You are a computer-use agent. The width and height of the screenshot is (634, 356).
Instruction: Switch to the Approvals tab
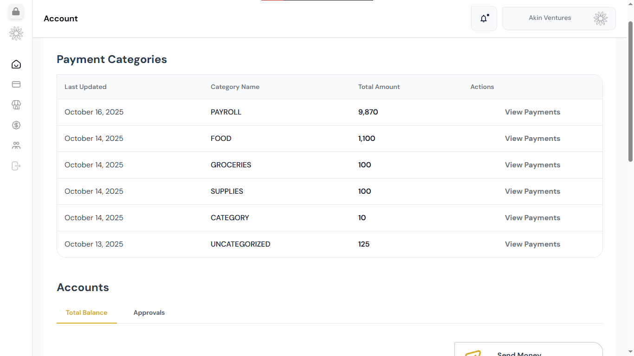[x=149, y=312]
